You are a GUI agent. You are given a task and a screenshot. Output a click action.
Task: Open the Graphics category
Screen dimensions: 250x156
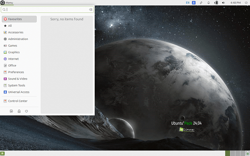click(19, 52)
